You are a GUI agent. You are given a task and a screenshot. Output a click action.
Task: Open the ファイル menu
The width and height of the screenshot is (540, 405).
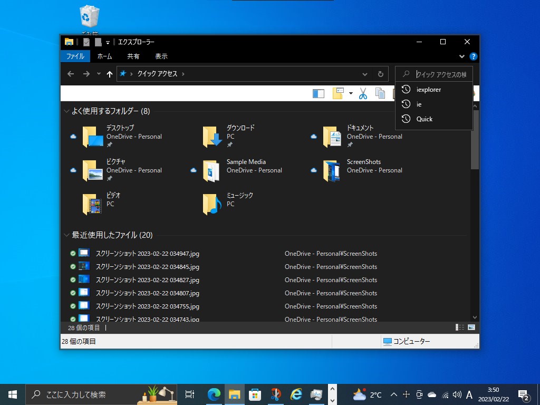(x=75, y=56)
